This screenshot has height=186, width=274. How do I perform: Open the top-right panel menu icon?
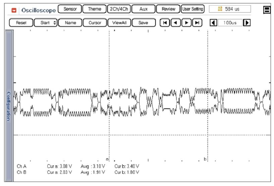pyautogui.click(x=267, y=10)
